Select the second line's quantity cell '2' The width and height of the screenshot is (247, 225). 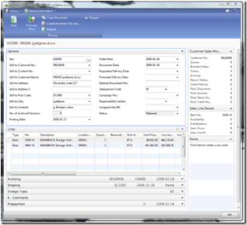click(x=101, y=145)
